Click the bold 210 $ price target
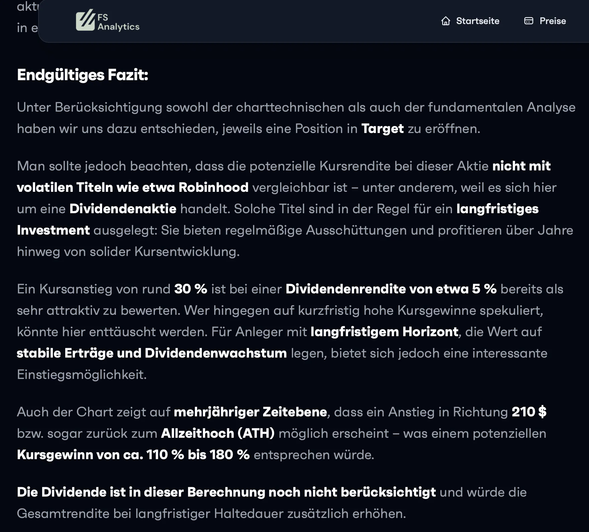The height and width of the screenshot is (532, 589). pos(529,412)
